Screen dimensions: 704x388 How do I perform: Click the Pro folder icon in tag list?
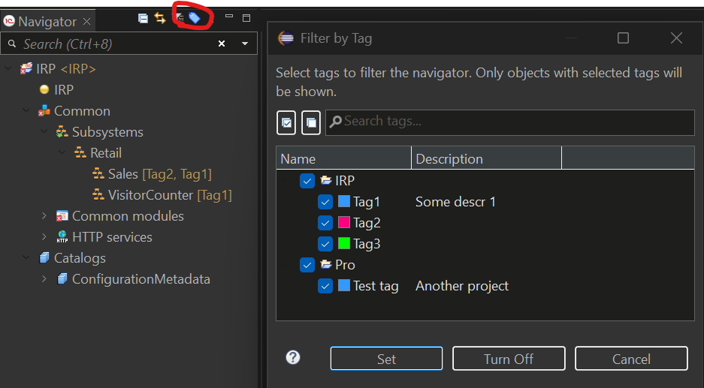326,265
